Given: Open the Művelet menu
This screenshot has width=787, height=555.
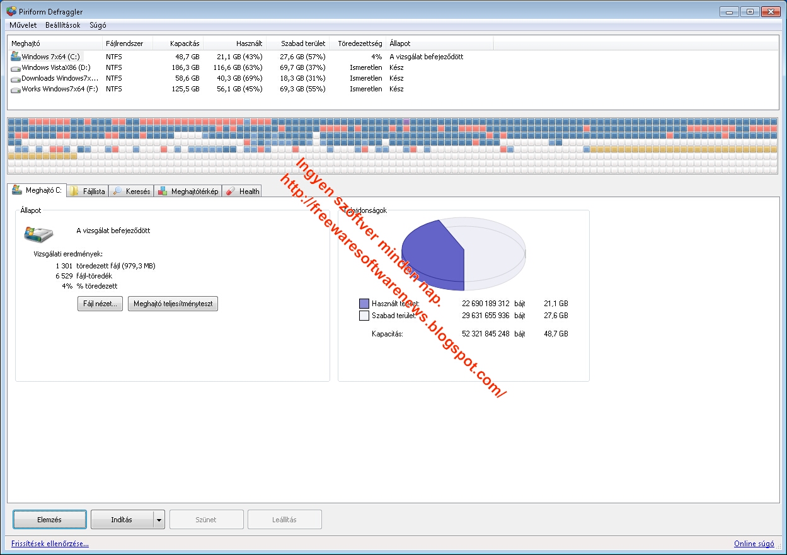Looking at the screenshot, I should pos(23,25).
